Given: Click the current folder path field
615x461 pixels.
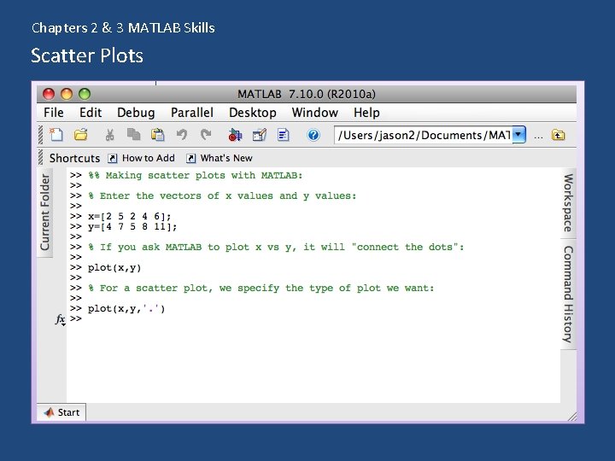Looking at the screenshot, I should tap(424, 135).
